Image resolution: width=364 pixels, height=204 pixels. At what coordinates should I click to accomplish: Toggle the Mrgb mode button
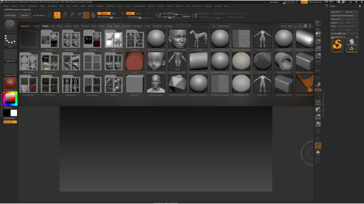[x=106, y=14]
